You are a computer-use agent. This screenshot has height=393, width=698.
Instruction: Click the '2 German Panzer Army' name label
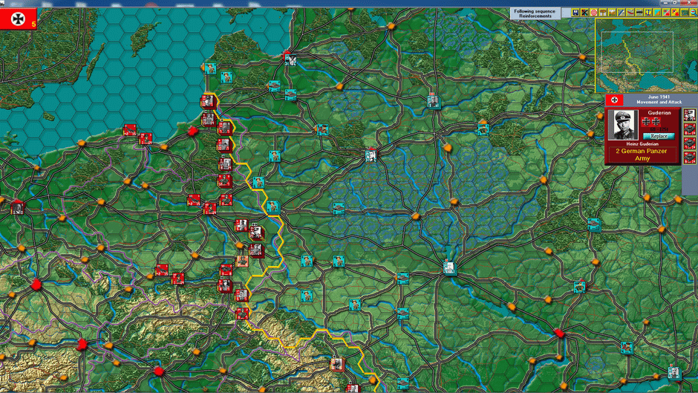tap(642, 155)
